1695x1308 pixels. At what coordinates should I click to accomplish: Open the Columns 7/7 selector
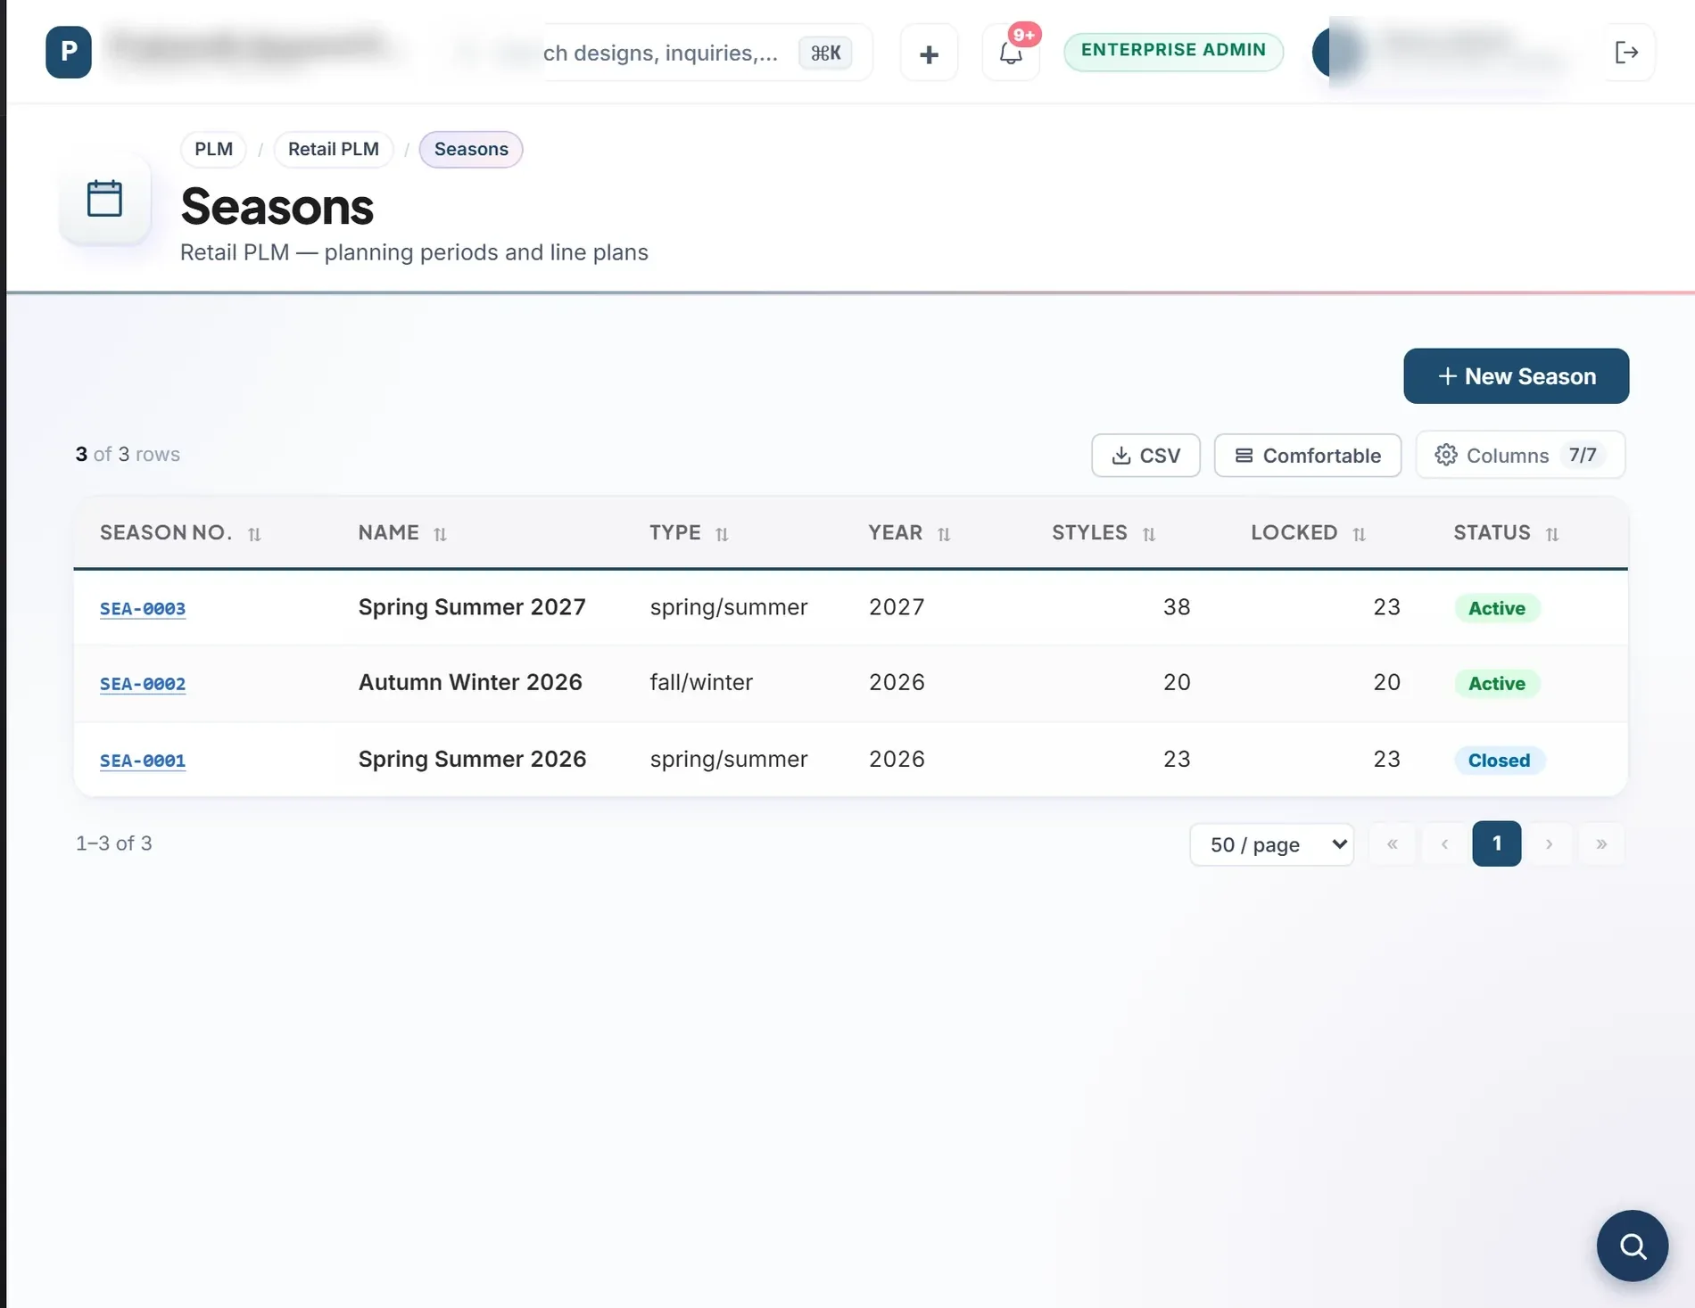tap(1520, 455)
